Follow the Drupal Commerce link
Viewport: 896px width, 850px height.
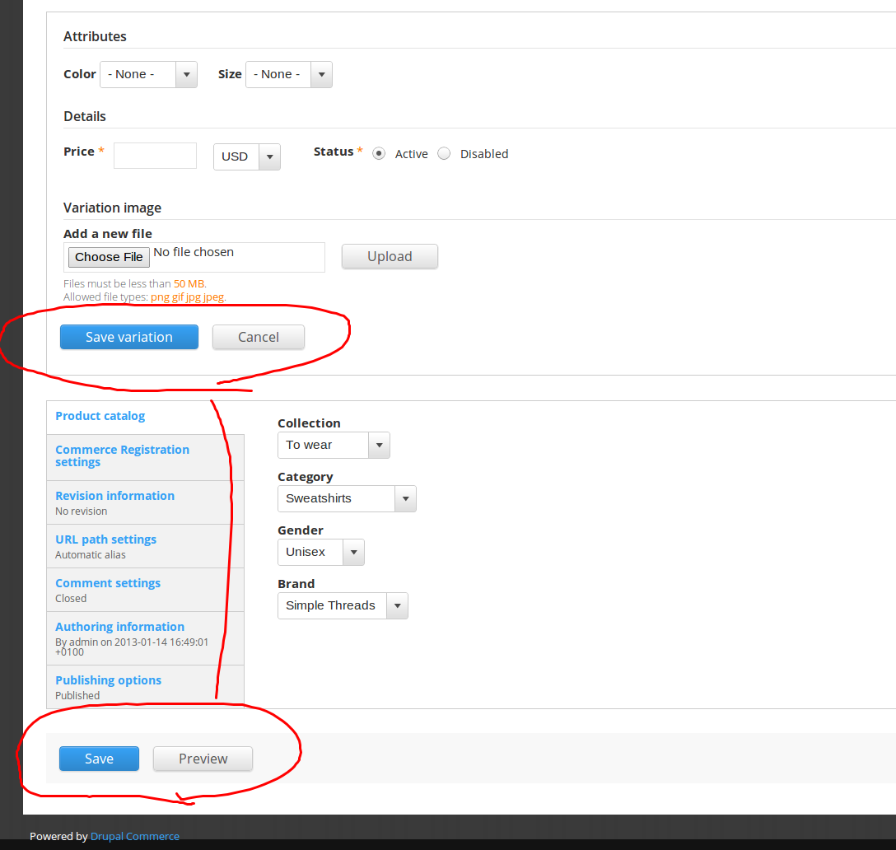135,836
